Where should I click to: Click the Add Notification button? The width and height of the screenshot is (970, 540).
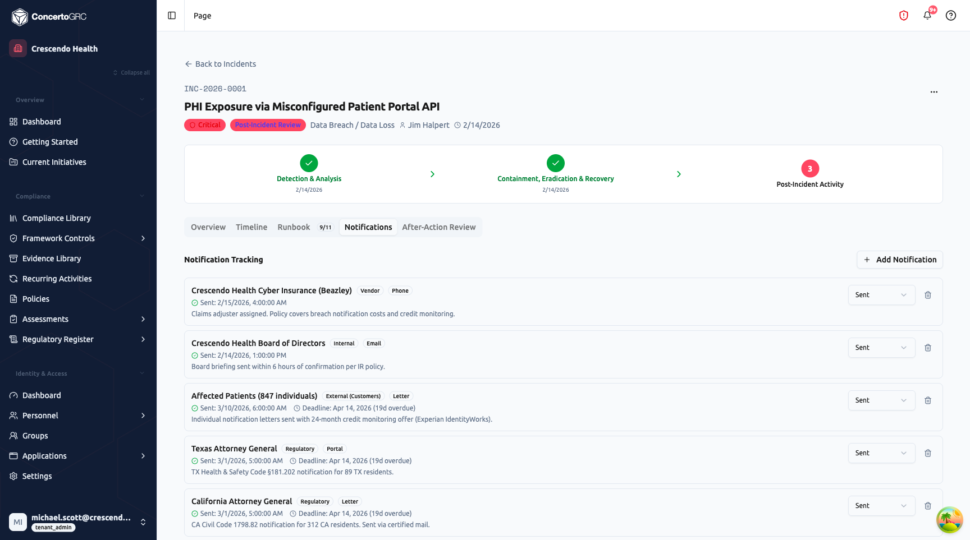(x=900, y=260)
